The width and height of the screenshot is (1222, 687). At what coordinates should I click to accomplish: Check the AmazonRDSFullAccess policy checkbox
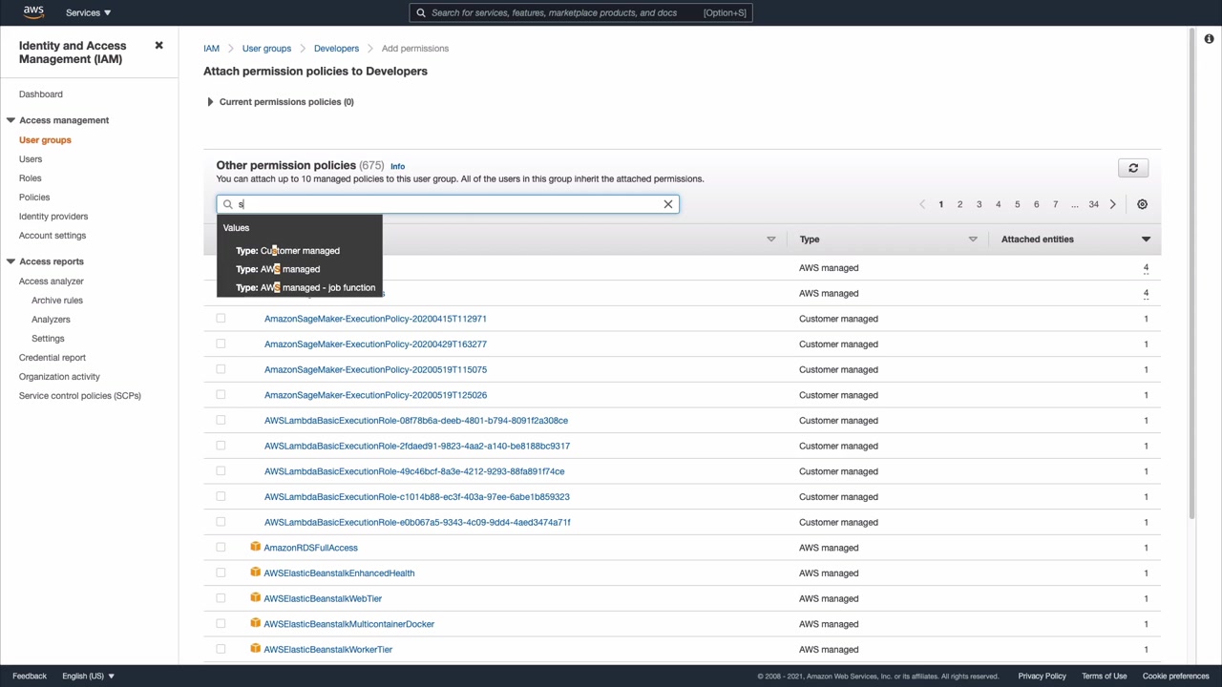[x=221, y=548]
